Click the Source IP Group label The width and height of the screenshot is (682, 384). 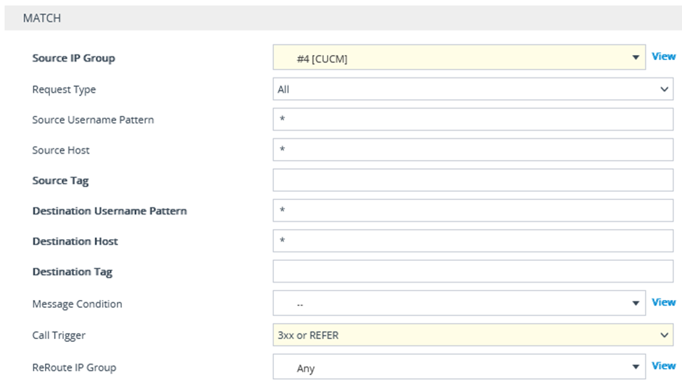73,58
